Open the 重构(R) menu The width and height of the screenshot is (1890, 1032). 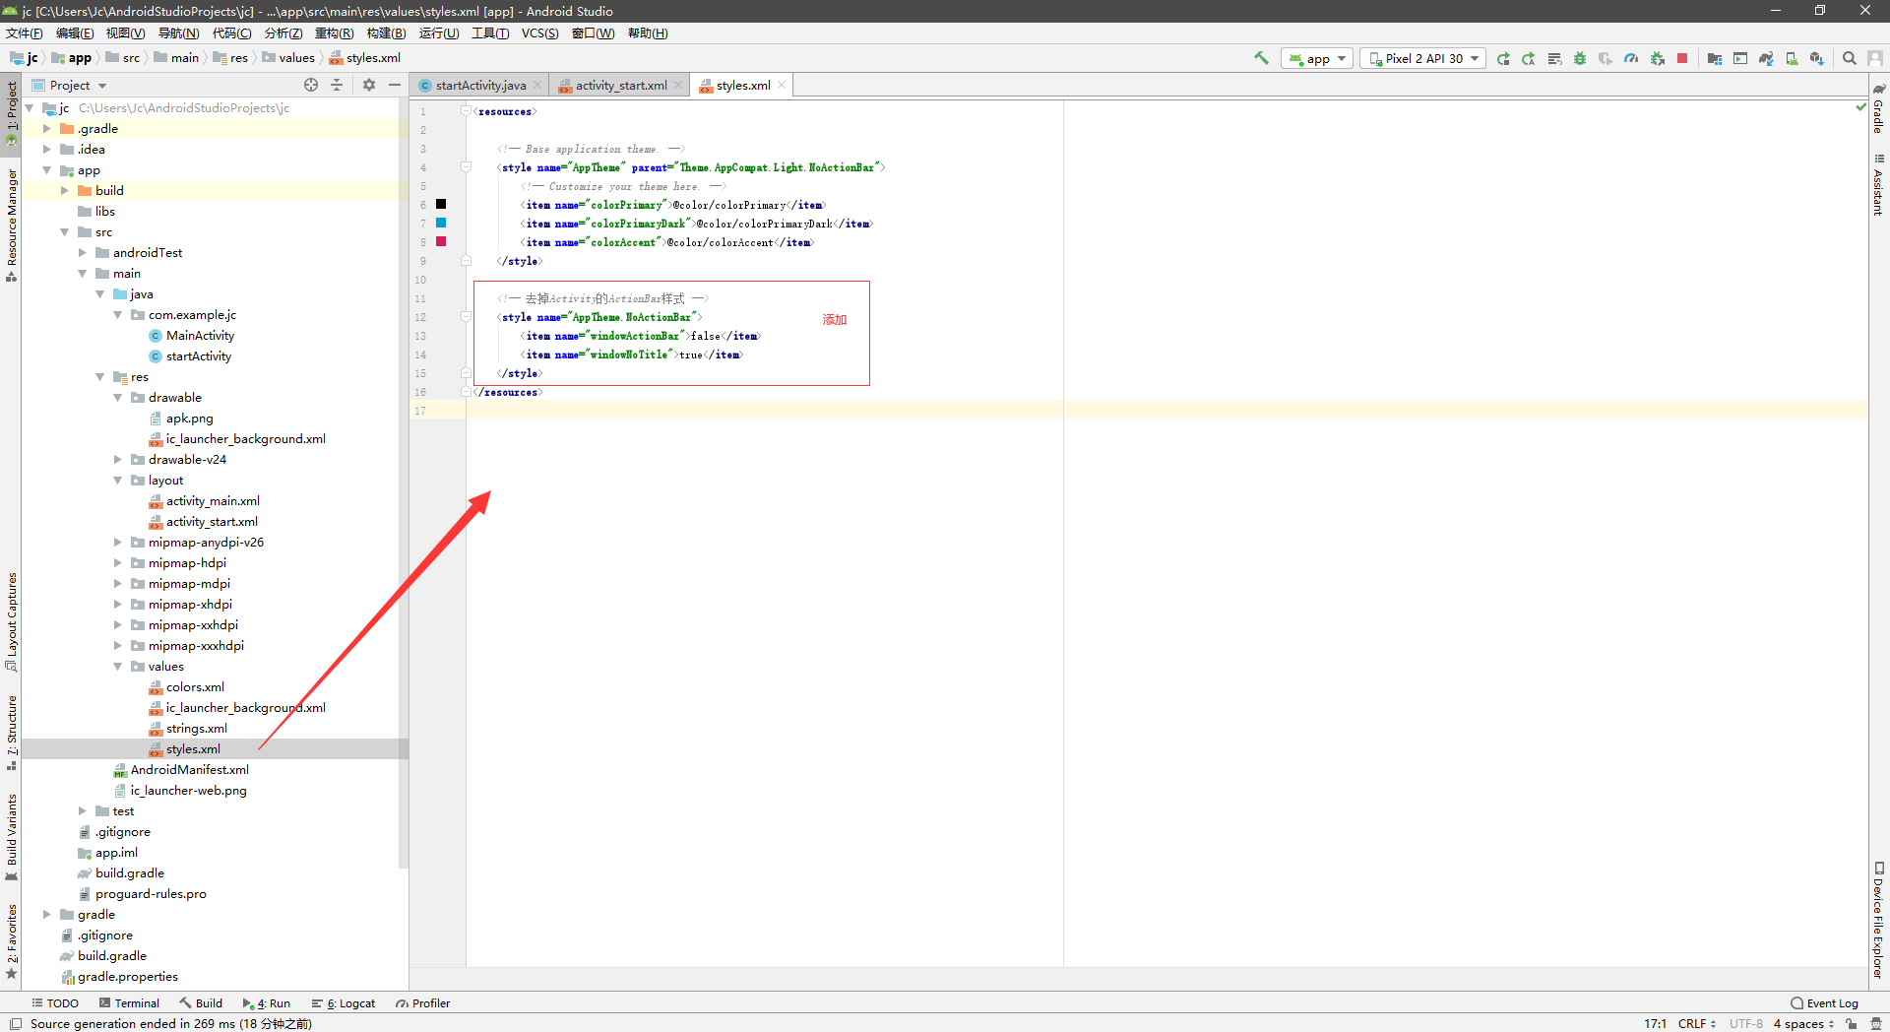(334, 33)
